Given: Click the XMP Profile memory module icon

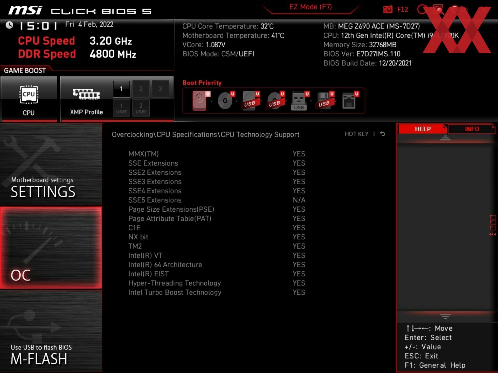Looking at the screenshot, I should (x=86, y=94).
